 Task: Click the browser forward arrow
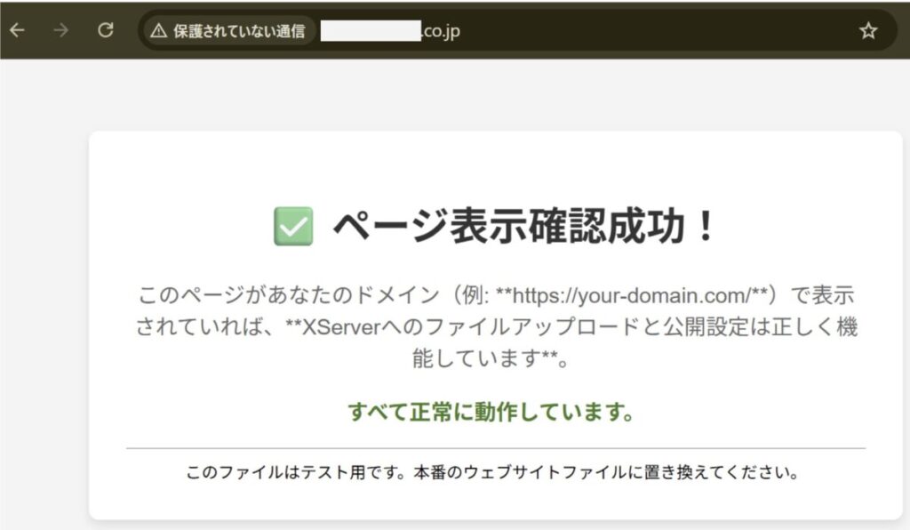[60, 30]
